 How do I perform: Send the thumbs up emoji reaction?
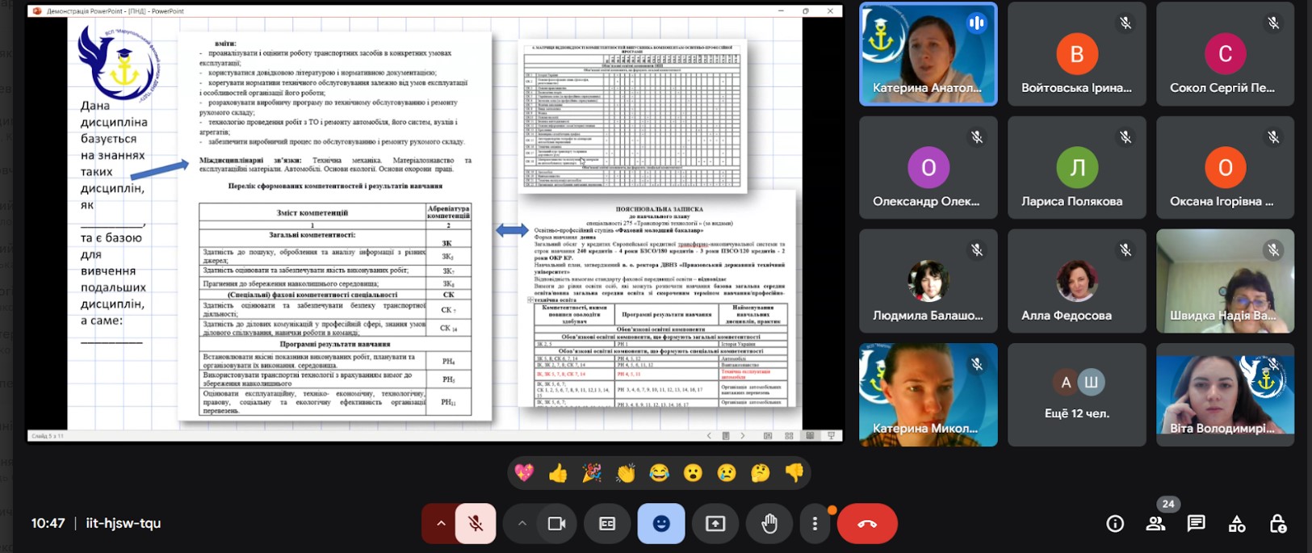(558, 473)
